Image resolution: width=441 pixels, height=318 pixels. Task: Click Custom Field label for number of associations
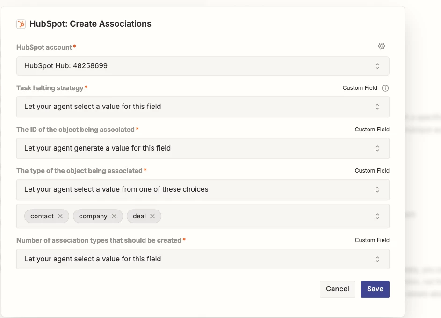coord(372,240)
